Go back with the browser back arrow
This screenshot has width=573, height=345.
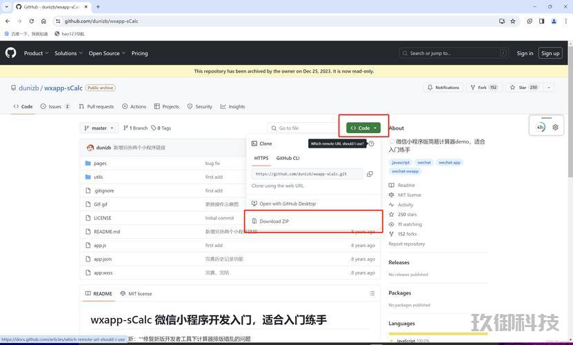8,21
